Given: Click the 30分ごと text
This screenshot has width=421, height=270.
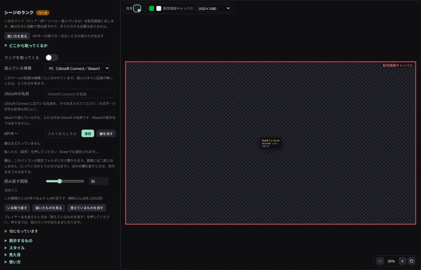Looking at the screenshot, I should pos(11,190).
